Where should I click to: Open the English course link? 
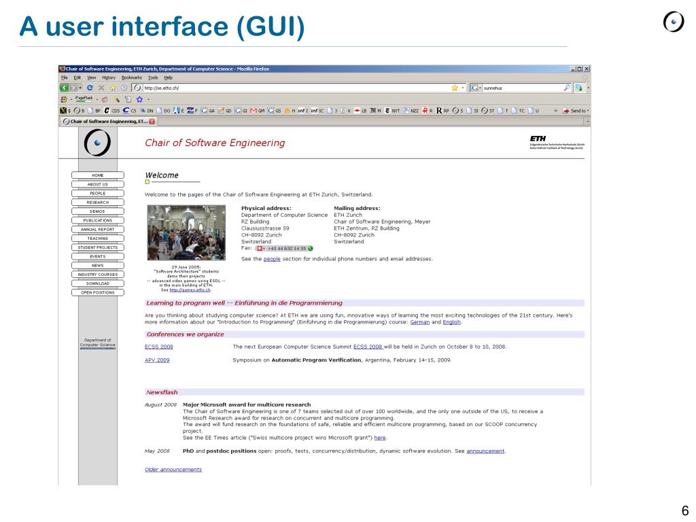452,322
